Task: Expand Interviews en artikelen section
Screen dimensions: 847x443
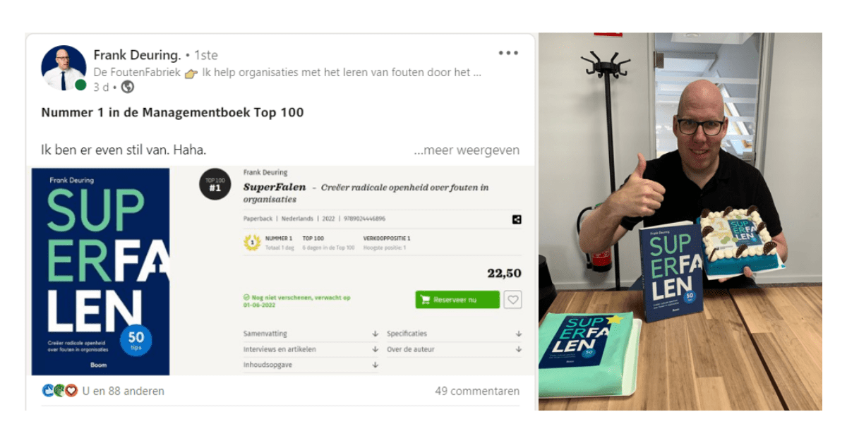Action: point(311,349)
